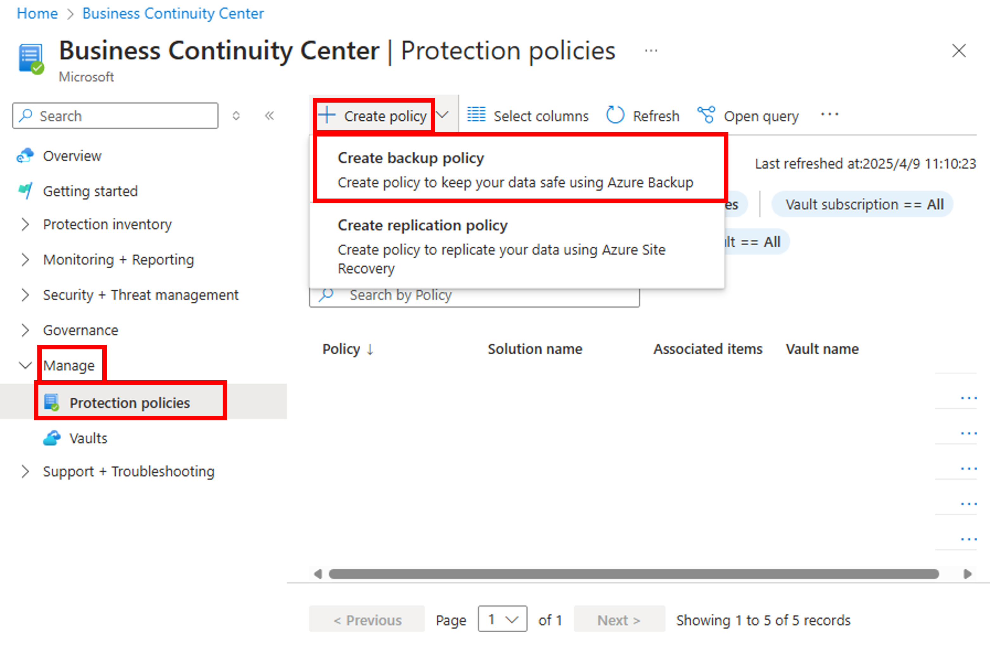Open Vaults in the Manage section

coord(88,438)
